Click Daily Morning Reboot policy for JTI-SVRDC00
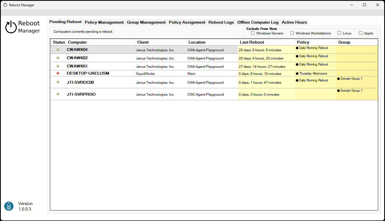 pyautogui.click(x=312, y=80)
